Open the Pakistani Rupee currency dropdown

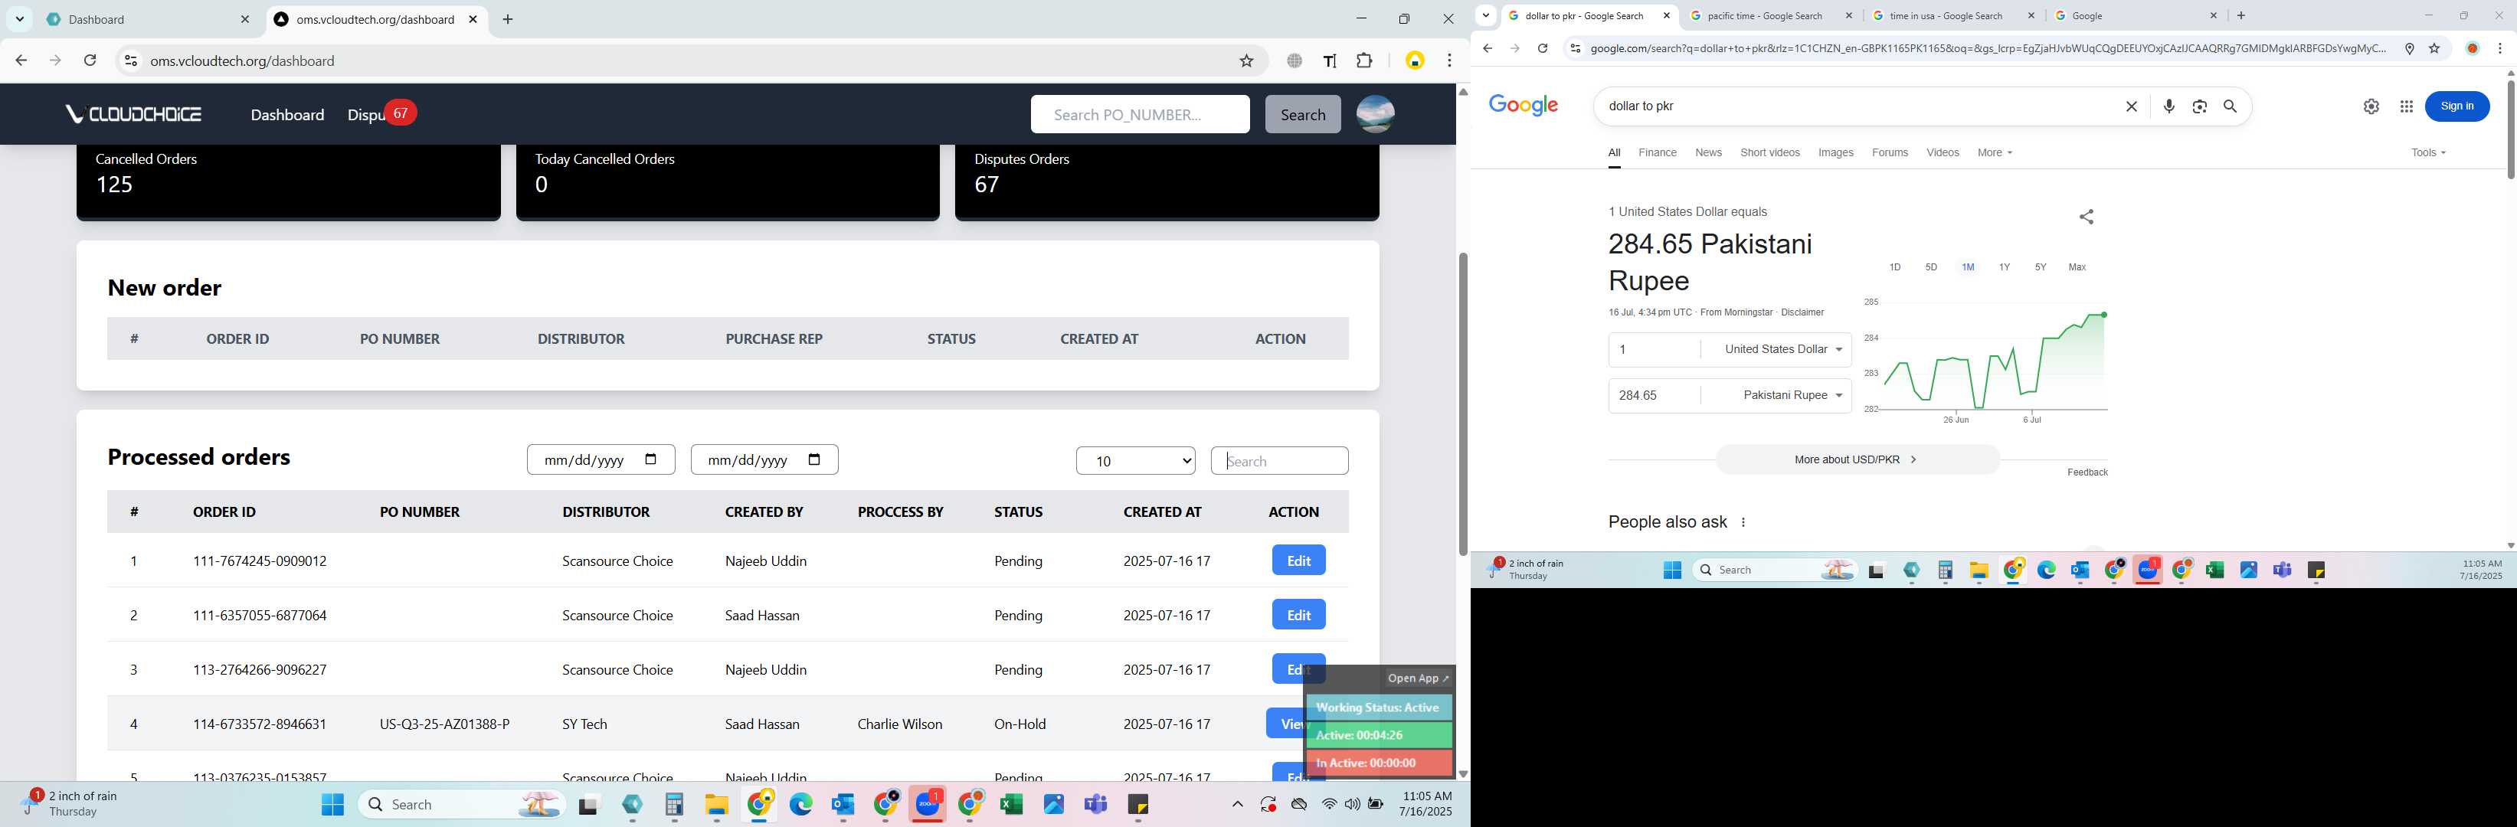pyautogui.click(x=1793, y=395)
